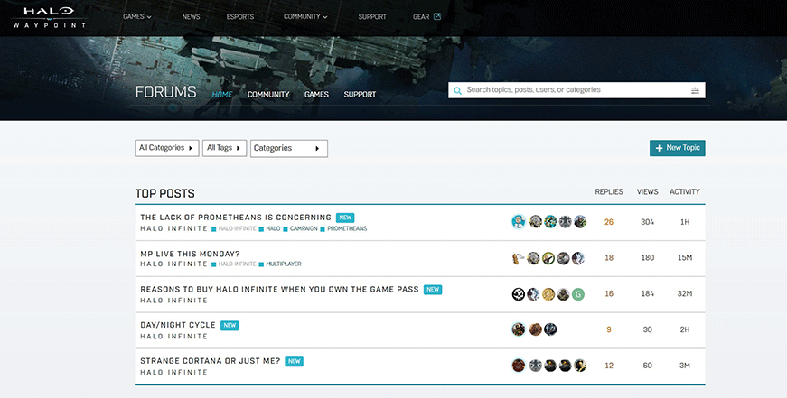Sort topics by Views column header
This screenshot has height=398, width=787.
[x=647, y=191]
